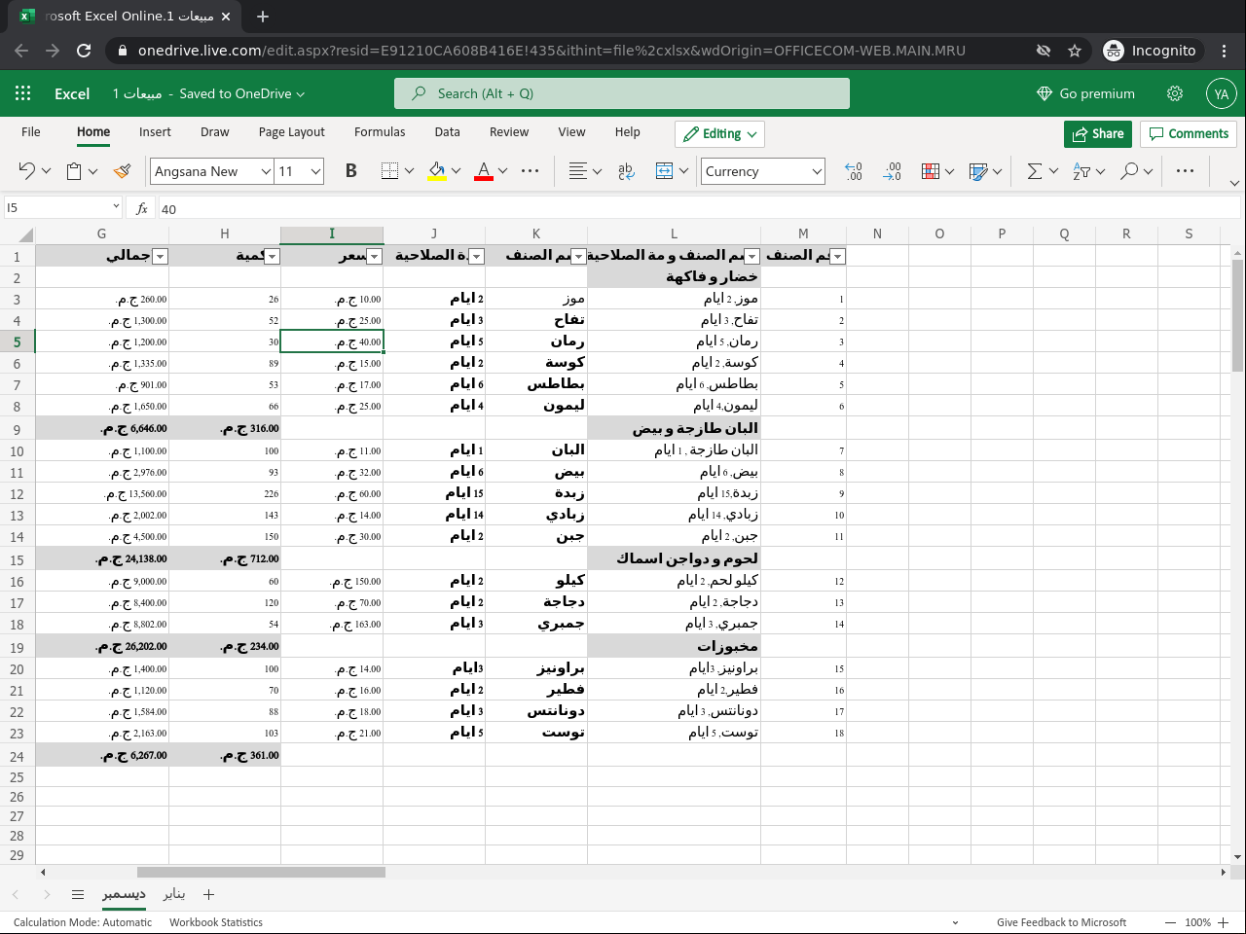1246x934 pixels.
Task: Apply the red font color
Action: coord(484,171)
